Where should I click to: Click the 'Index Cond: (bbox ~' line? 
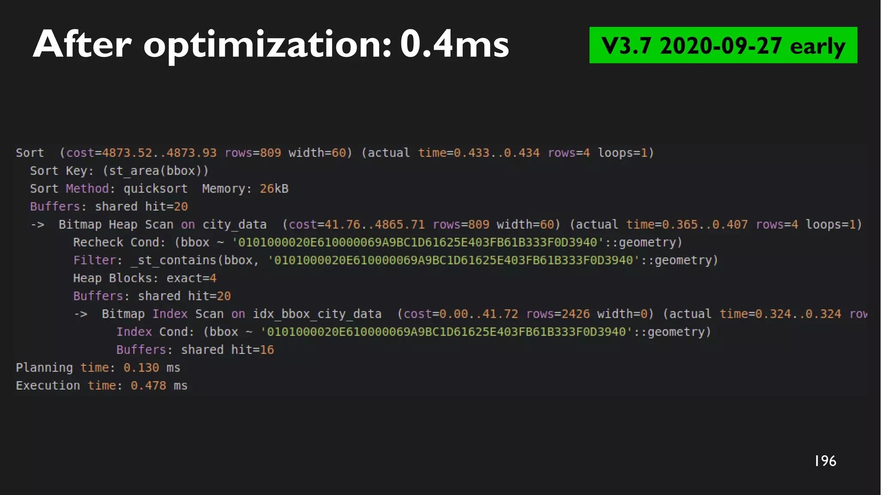coord(414,332)
